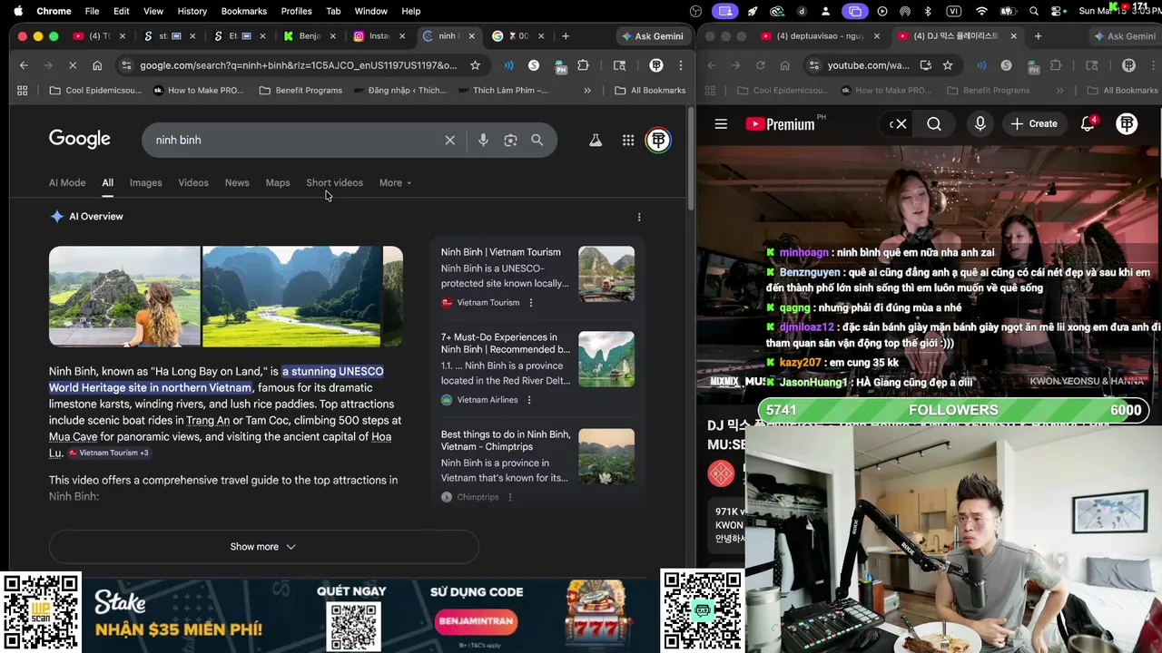
Task: Open Google Search Labs flask icon
Action: click(596, 140)
